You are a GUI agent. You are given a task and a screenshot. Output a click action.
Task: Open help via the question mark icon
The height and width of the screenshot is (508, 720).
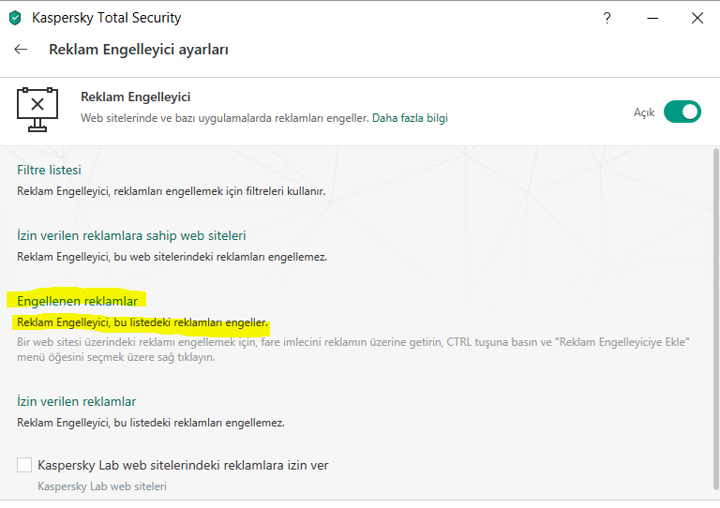[x=608, y=18]
